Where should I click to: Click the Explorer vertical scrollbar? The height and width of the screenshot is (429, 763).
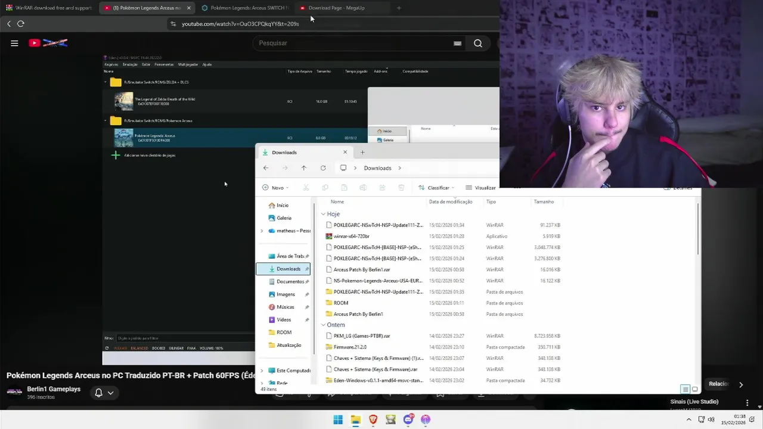697,229
